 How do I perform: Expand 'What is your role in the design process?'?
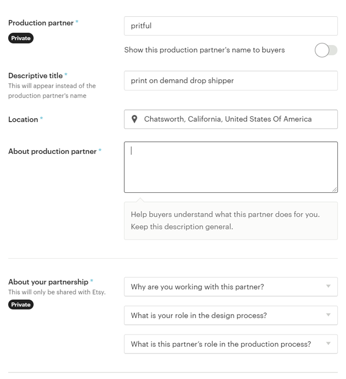pos(231,316)
